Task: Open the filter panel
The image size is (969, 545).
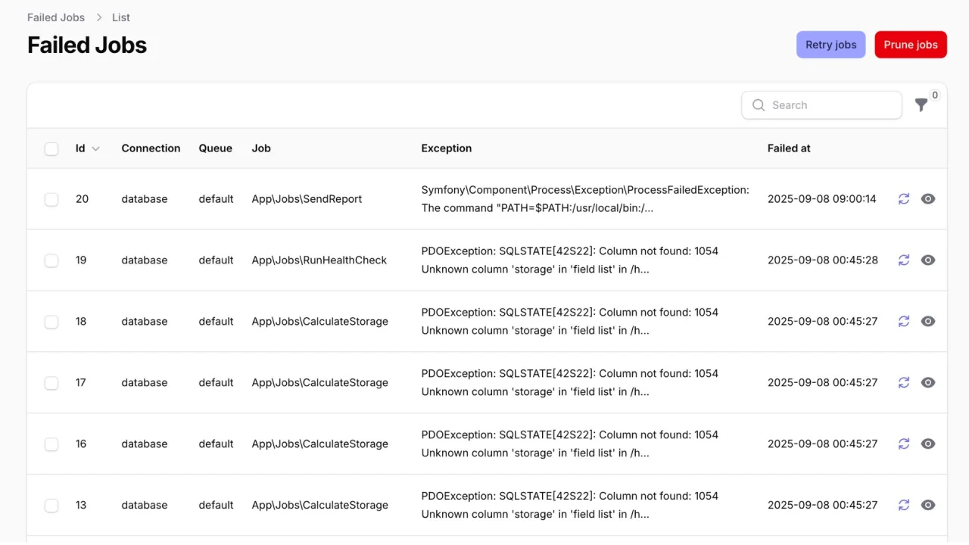Action: (x=923, y=105)
